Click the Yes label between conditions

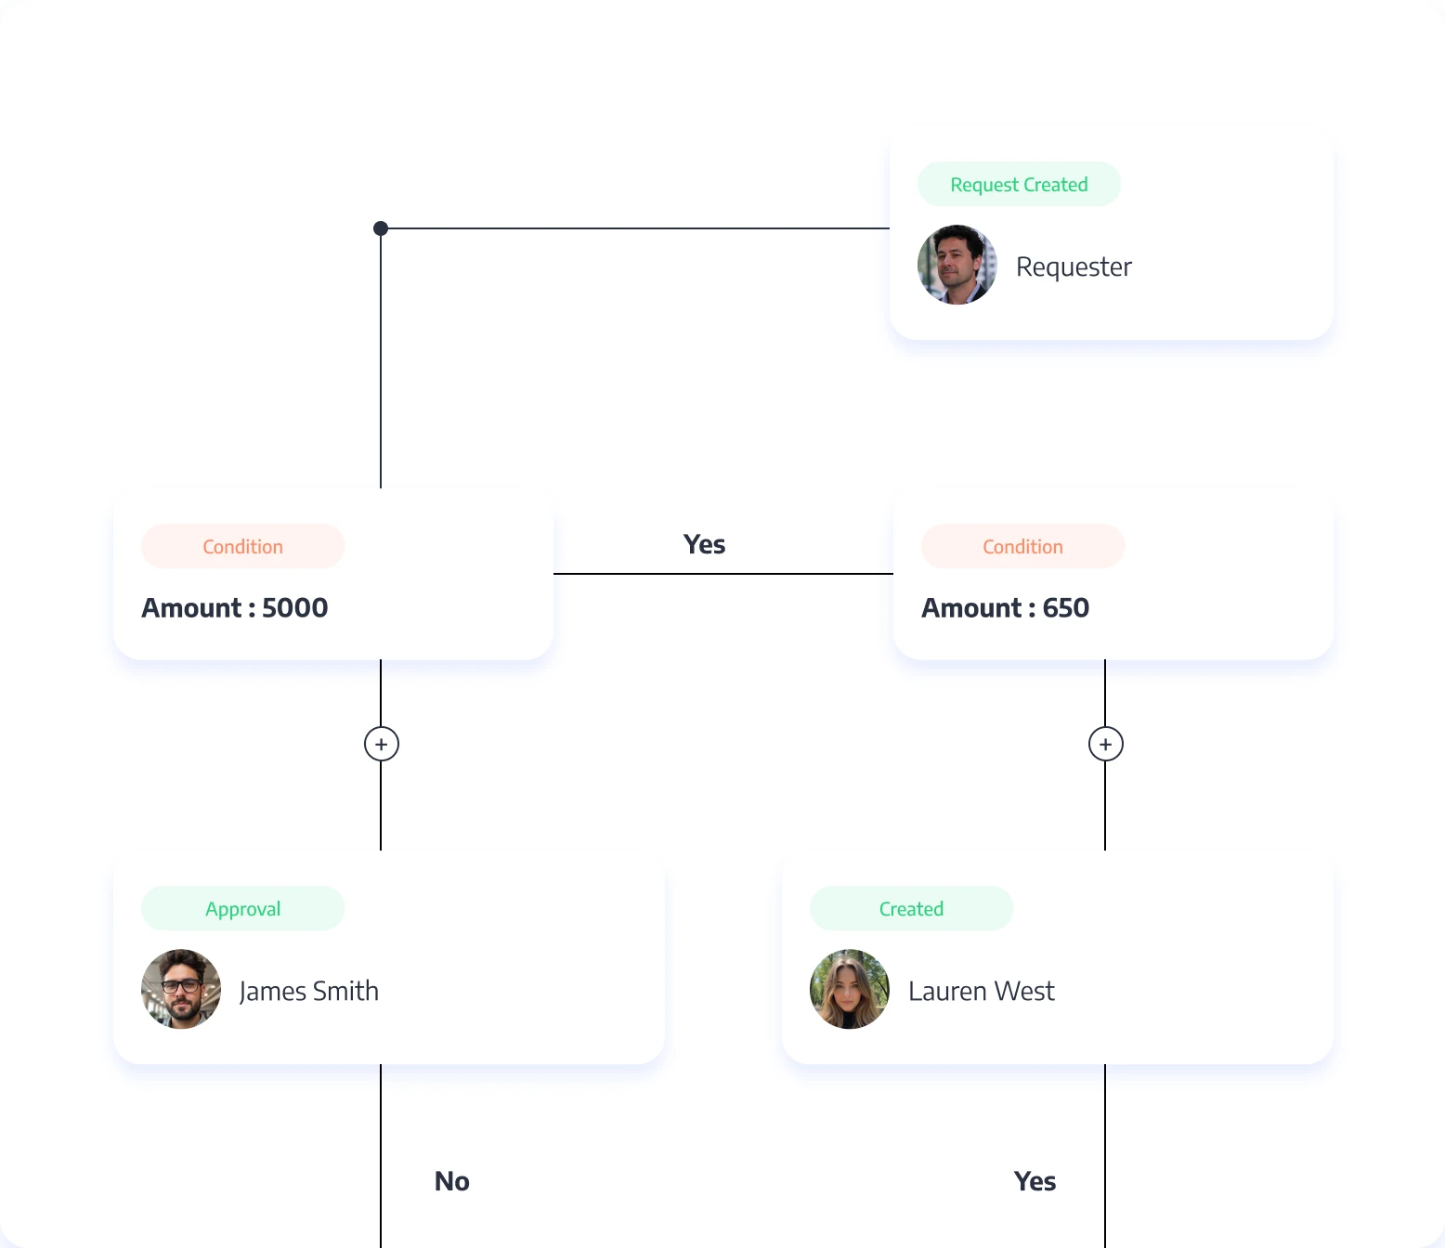click(704, 545)
